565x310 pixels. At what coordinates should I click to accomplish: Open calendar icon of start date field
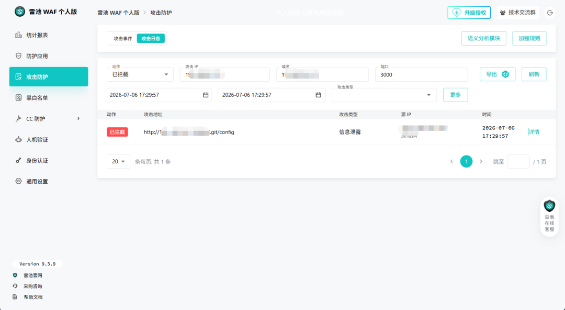[x=206, y=95]
